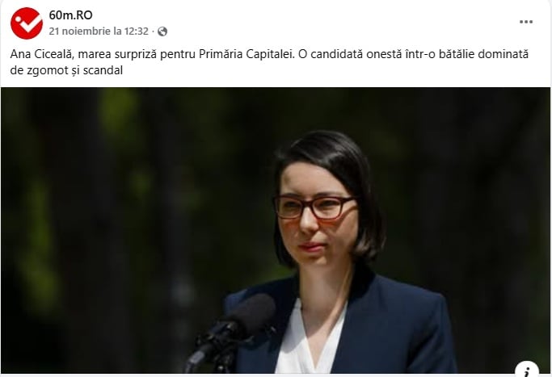Click the microphone in the post photo
The height and width of the screenshot is (377, 552).
coord(231,330)
